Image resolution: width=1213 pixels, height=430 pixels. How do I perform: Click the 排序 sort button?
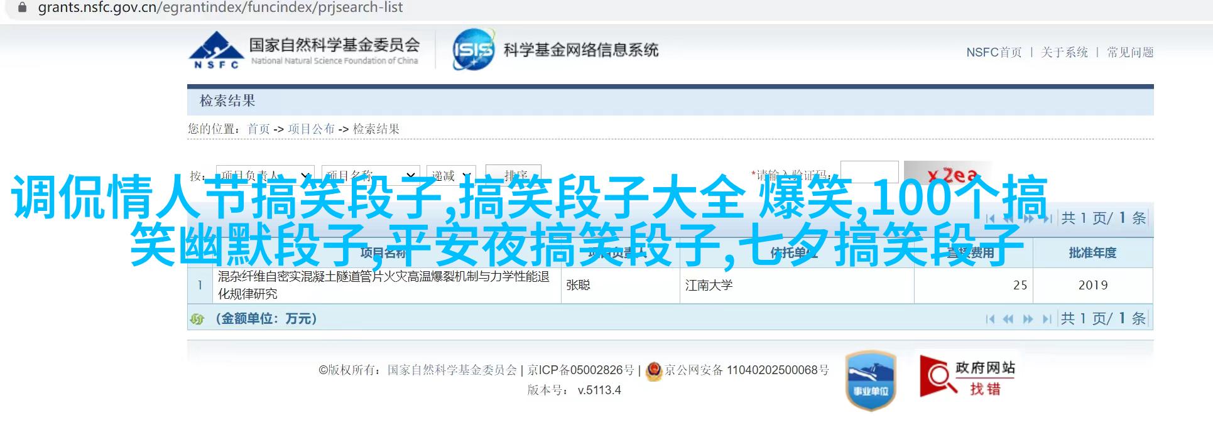coord(513,176)
